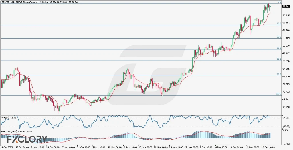Select the 23.6 Fibonacci level label

[279, 23]
